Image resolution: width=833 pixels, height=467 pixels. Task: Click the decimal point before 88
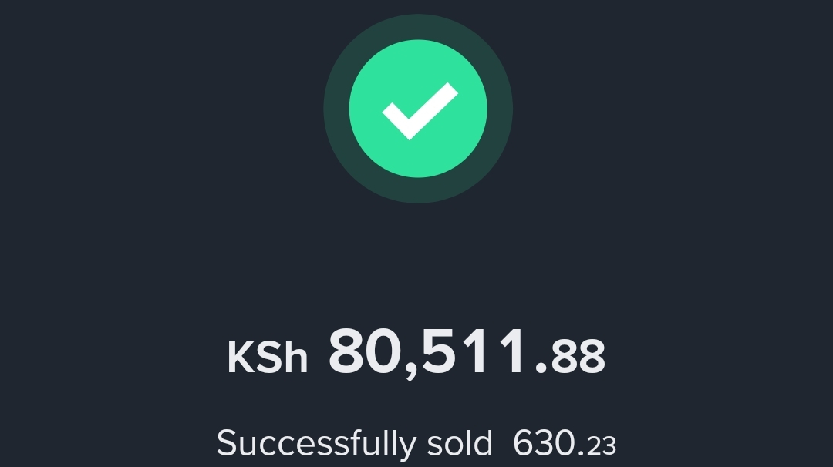pos(541,368)
